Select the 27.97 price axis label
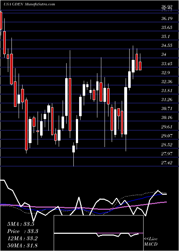The width and height of the screenshot is (179, 251). [167, 154]
